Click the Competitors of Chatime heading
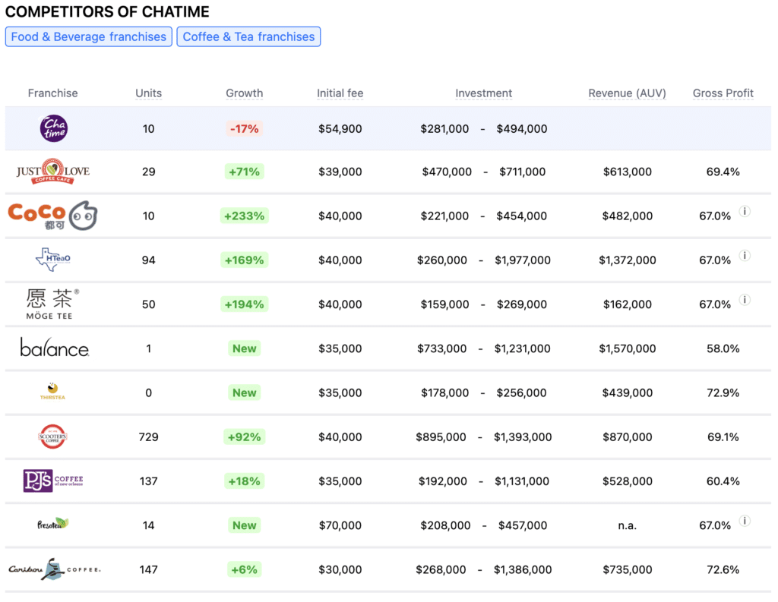 click(x=107, y=11)
